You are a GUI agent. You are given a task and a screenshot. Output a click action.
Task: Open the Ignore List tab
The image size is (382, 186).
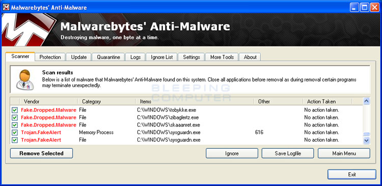pyautogui.click(x=162, y=57)
